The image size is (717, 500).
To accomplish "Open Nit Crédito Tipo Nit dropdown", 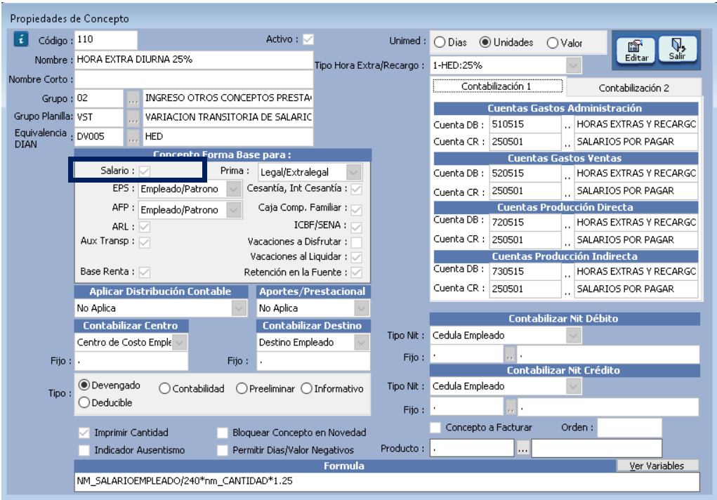I will click(574, 386).
